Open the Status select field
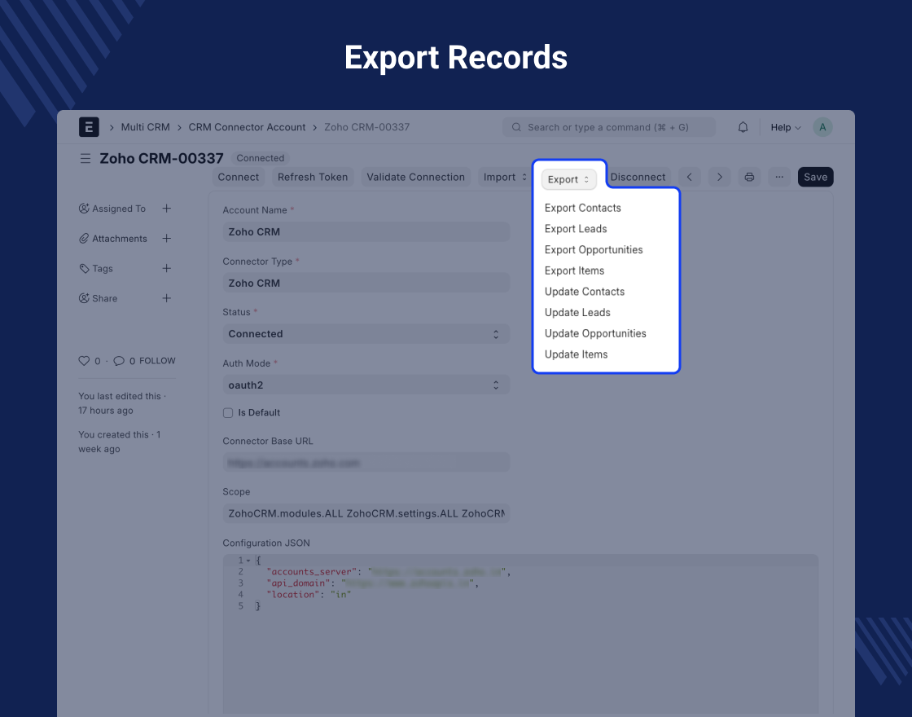 366,334
